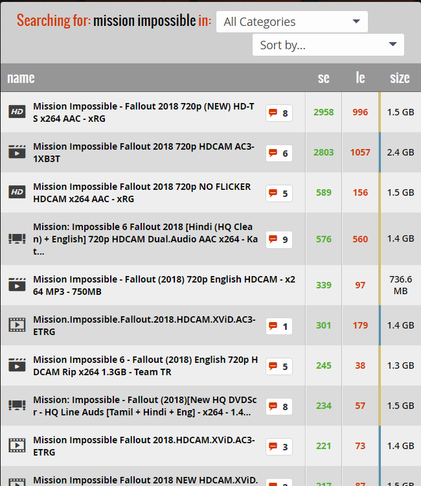Viewport: 421px width, 486px height.
Task: Open the New HQ DVDScr Tamil + Hindi + Eng link
Action: 145,406
